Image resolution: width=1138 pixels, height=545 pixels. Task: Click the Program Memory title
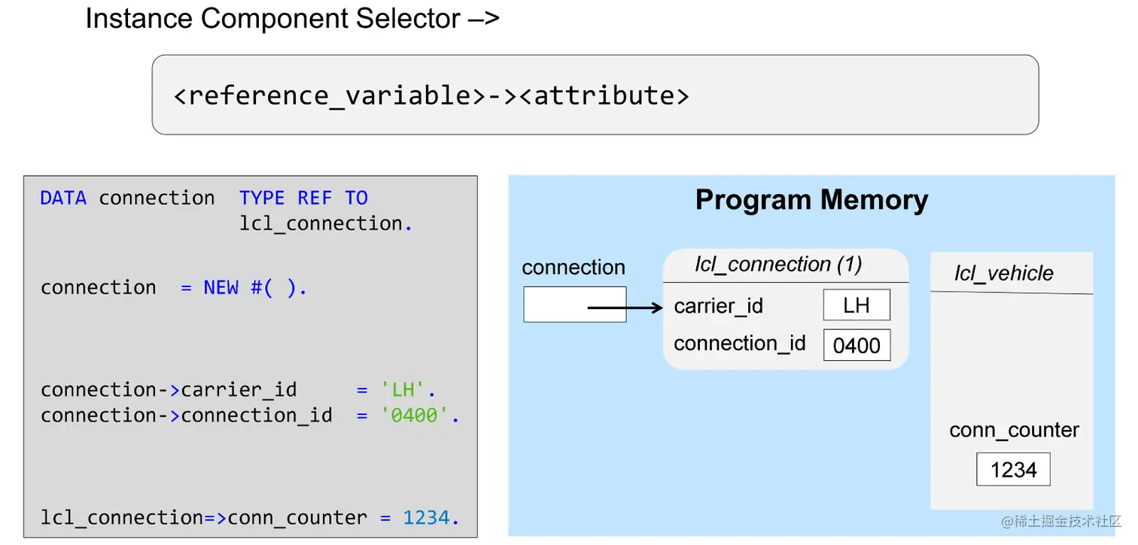pos(811,200)
